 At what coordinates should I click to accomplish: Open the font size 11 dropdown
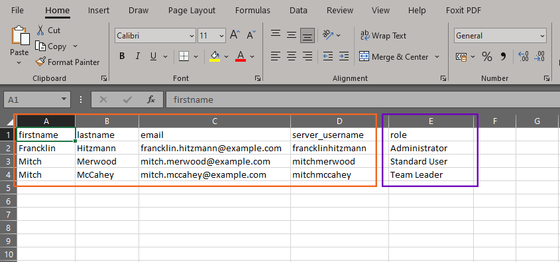pos(221,36)
